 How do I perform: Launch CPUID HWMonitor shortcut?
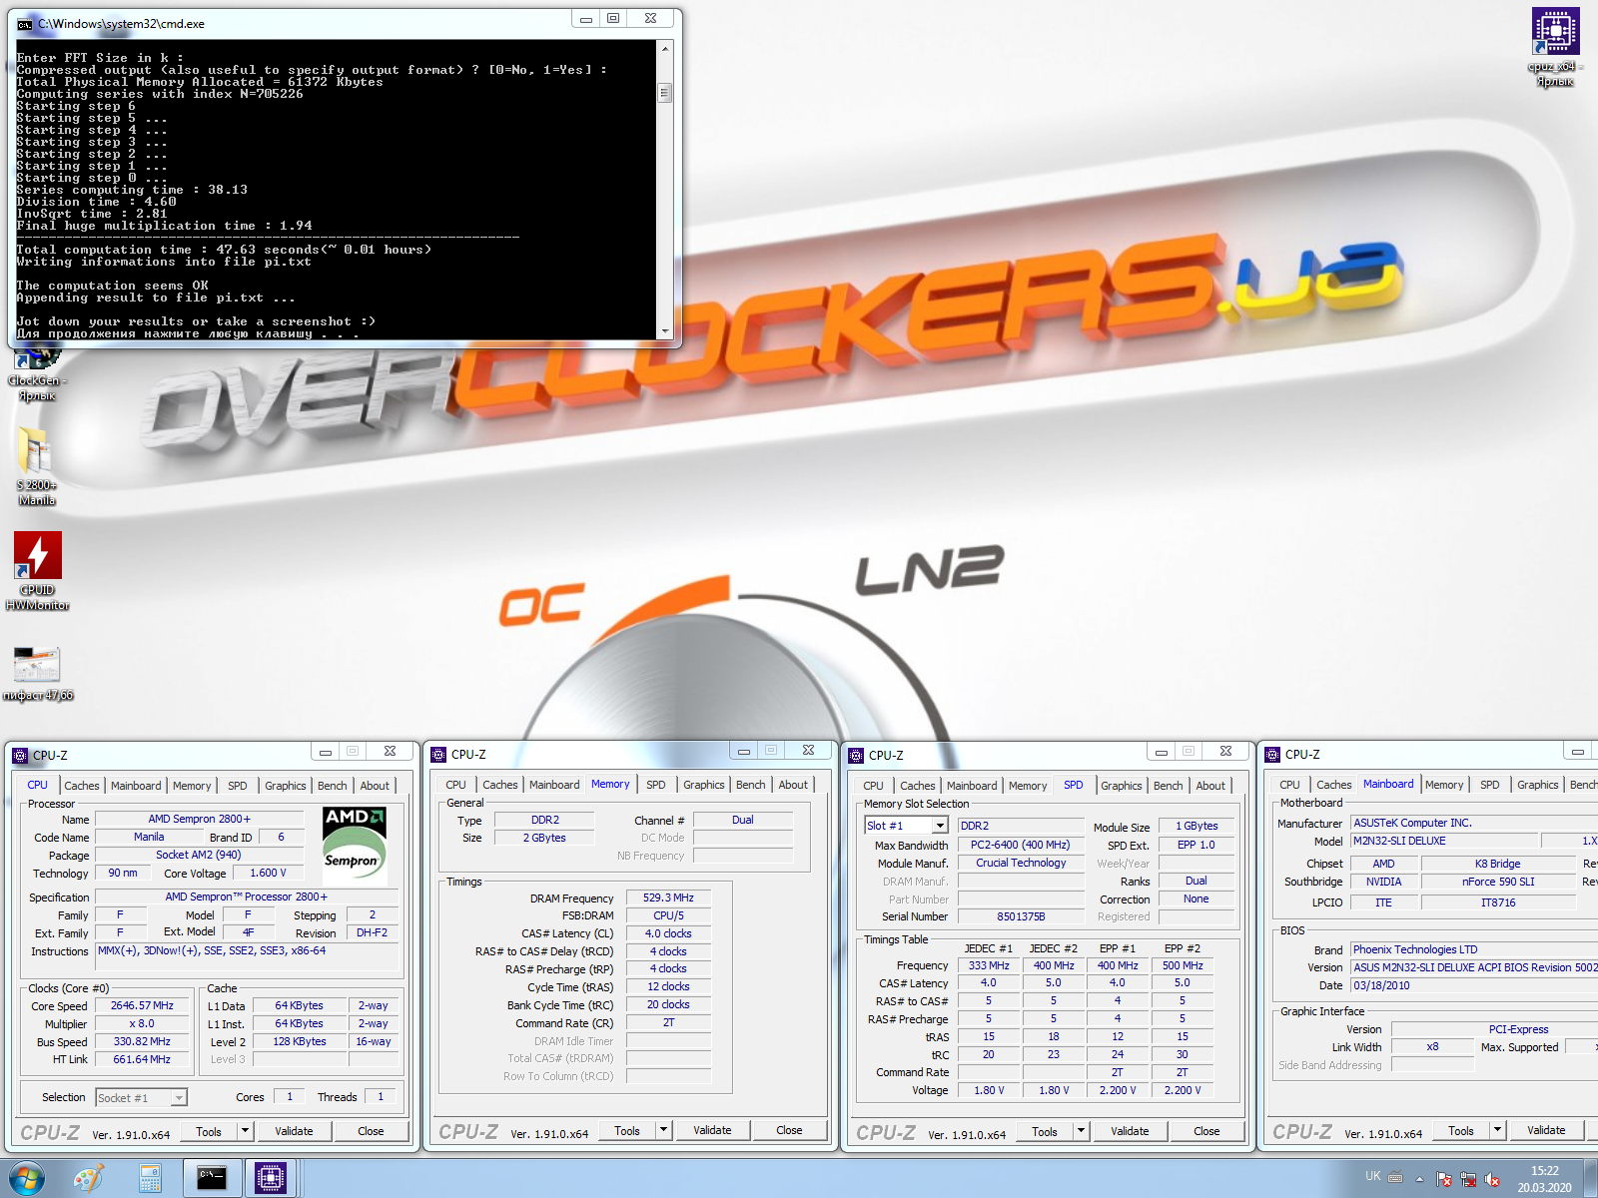(x=37, y=570)
